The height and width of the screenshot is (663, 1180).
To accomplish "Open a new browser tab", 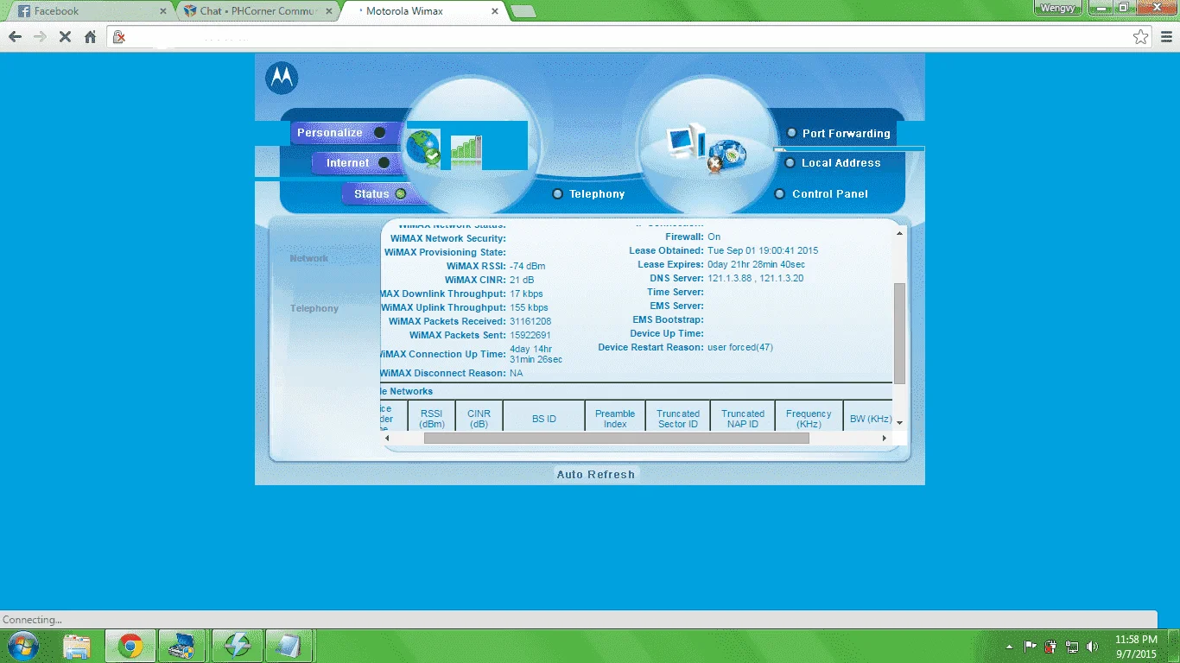I will point(523,11).
